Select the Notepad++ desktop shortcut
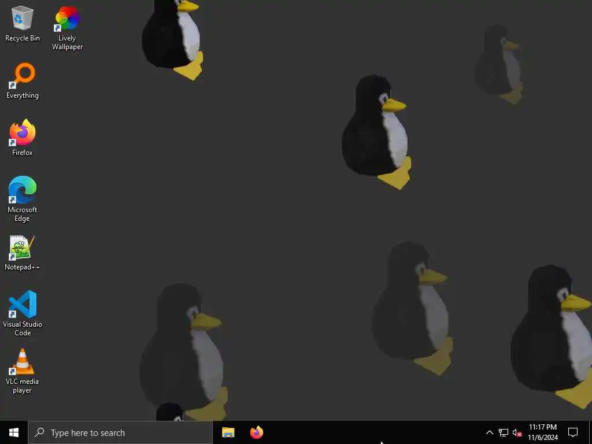The image size is (592, 444). (23, 253)
